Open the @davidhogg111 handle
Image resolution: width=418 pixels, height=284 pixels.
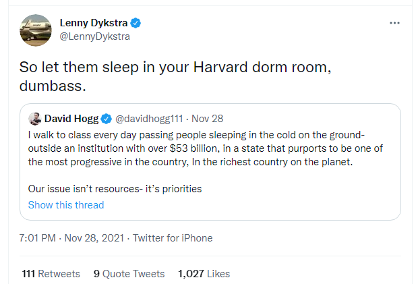click(x=149, y=119)
